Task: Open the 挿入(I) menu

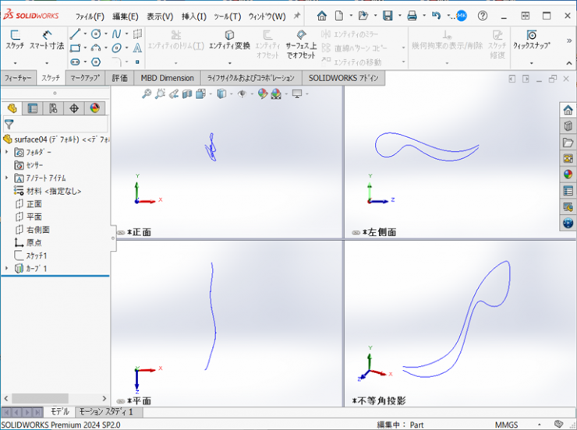Action: [193, 16]
